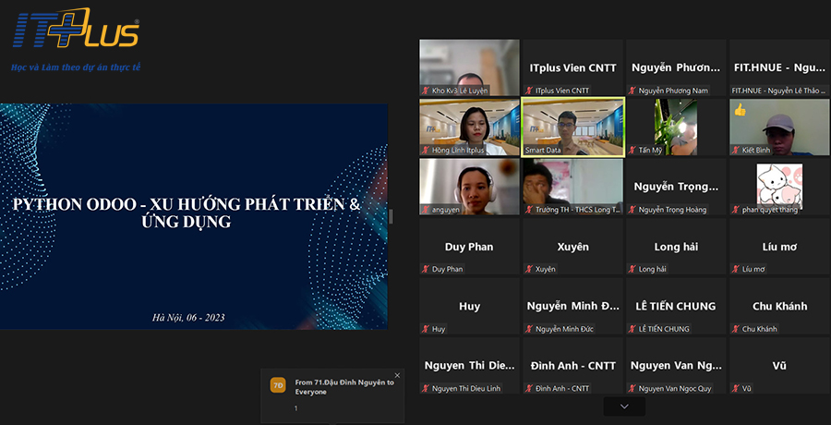The width and height of the screenshot is (831, 425).
Task: Click muted mic icon on Long hải tile
Action: [632, 270]
